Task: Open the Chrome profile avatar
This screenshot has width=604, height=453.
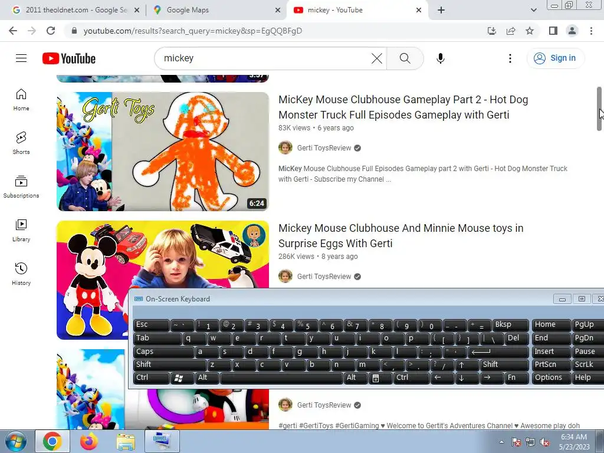Action: 572,31
